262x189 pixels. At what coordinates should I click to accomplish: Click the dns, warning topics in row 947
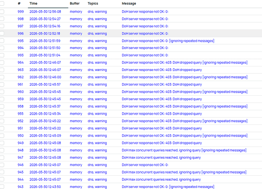pyautogui.click(x=97, y=157)
